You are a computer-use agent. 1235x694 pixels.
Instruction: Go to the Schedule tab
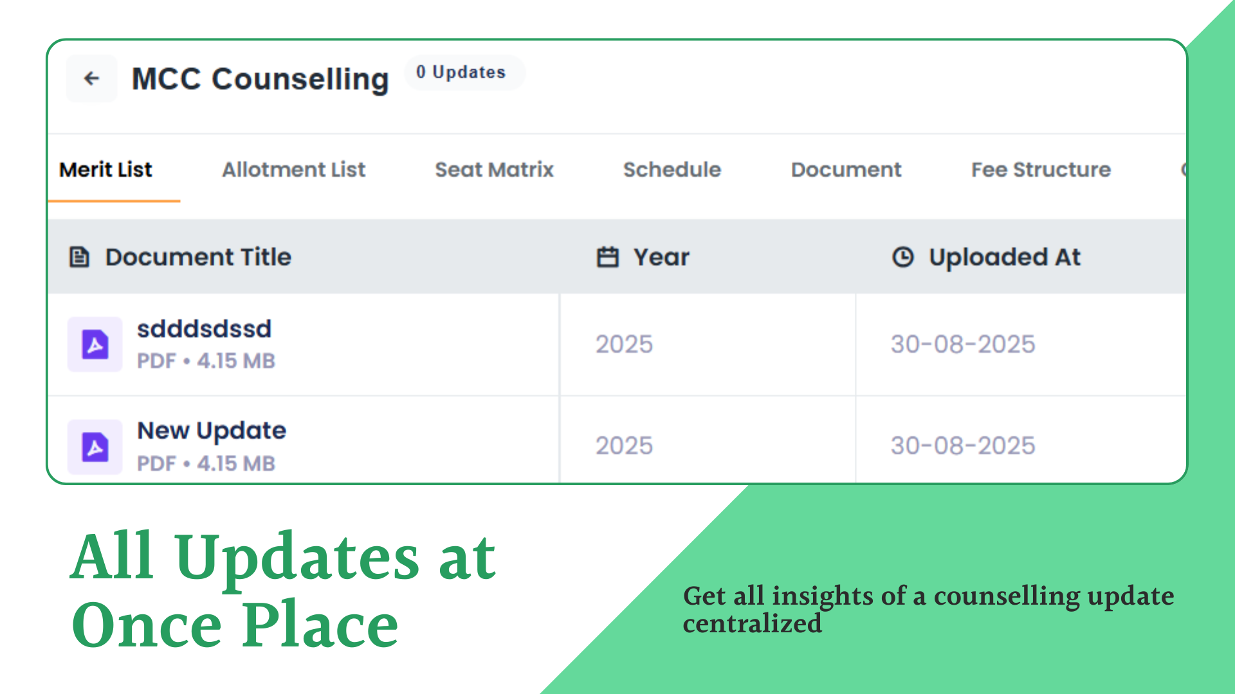tap(672, 170)
